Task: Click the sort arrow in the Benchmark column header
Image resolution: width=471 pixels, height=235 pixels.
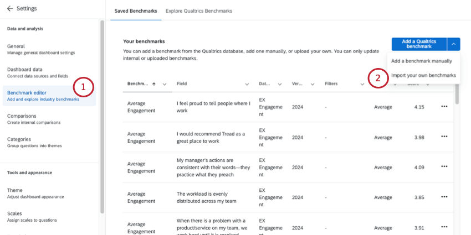Action: coord(154,84)
